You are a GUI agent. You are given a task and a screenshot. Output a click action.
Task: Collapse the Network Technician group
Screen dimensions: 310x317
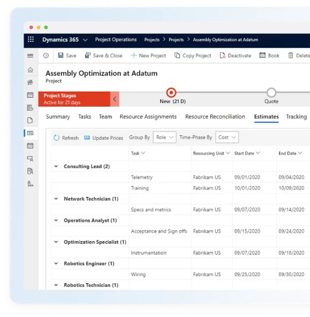[x=56, y=199]
